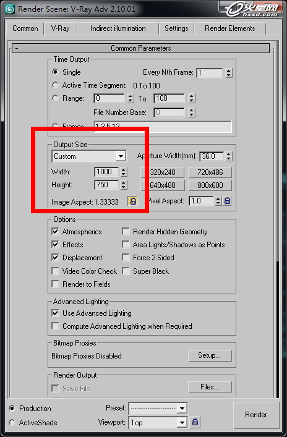Select Active Time Segment radio button
Viewport: 287px width, 437px height.
[x=55, y=85]
